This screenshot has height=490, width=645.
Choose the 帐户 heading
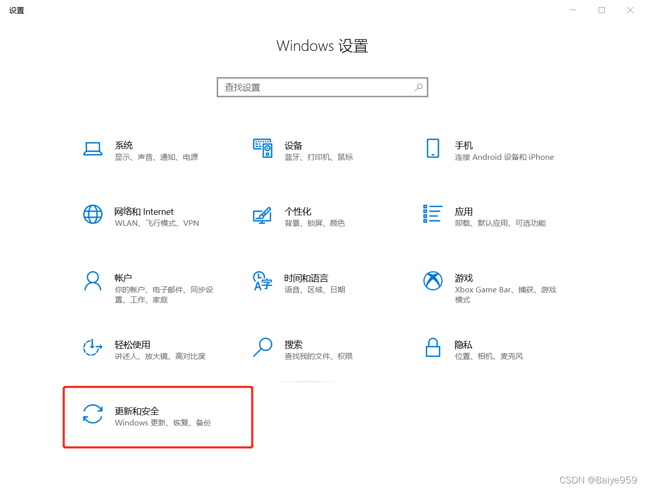[x=123, y=278]
